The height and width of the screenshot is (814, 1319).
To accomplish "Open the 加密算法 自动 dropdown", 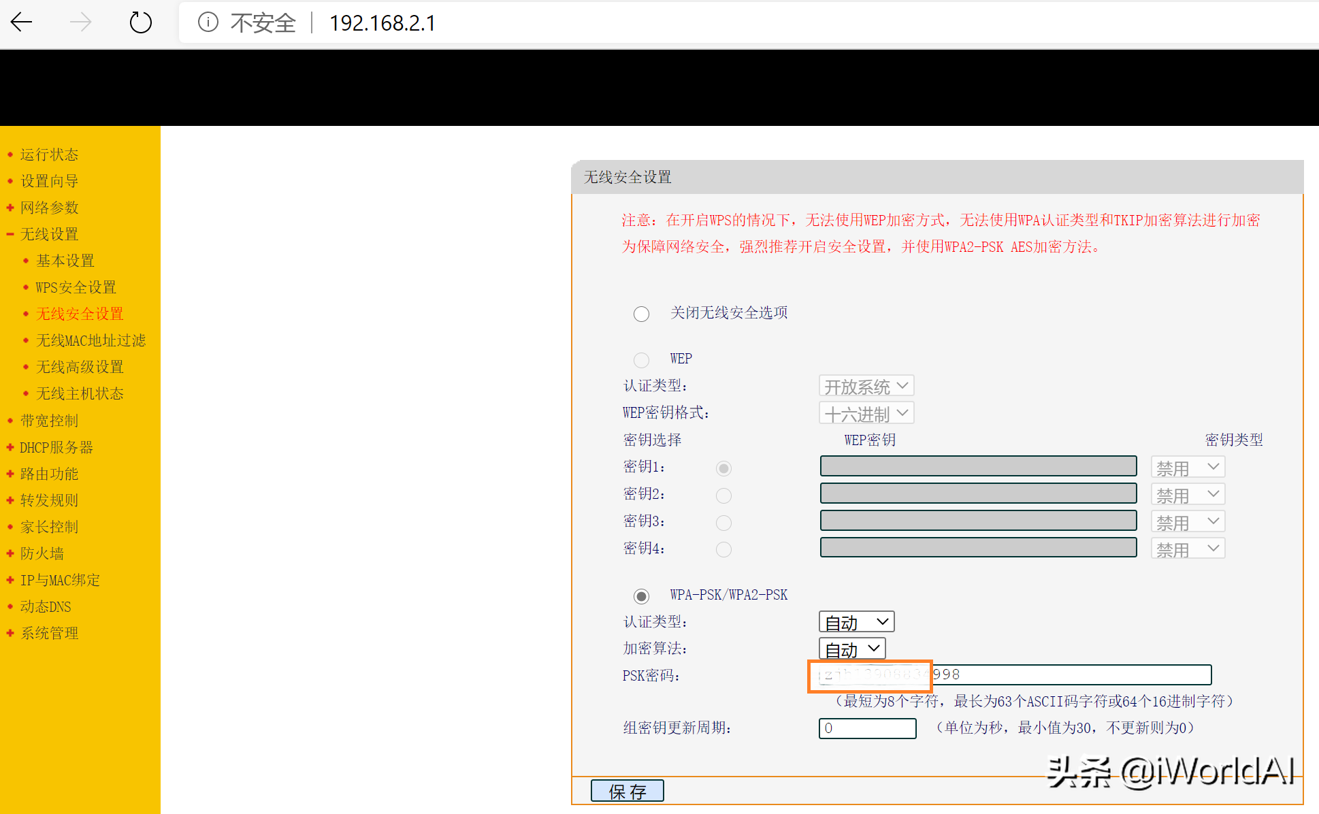I will point(852,649).
